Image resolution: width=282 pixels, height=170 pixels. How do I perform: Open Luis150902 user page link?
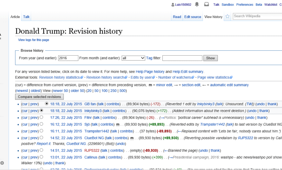(183, 5)
